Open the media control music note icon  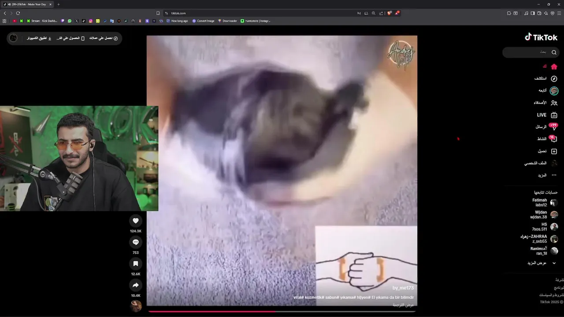click(526, 13)
